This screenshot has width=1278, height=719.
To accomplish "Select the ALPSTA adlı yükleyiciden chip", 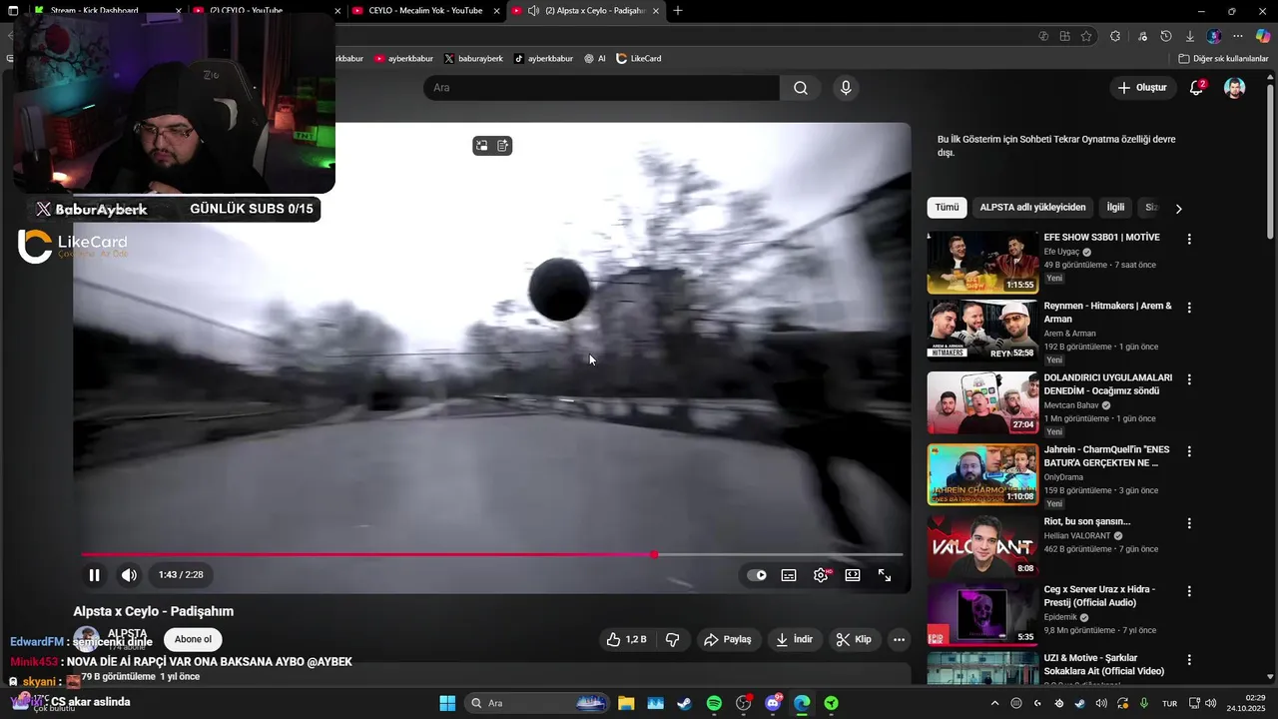I will coord(1032,208).
